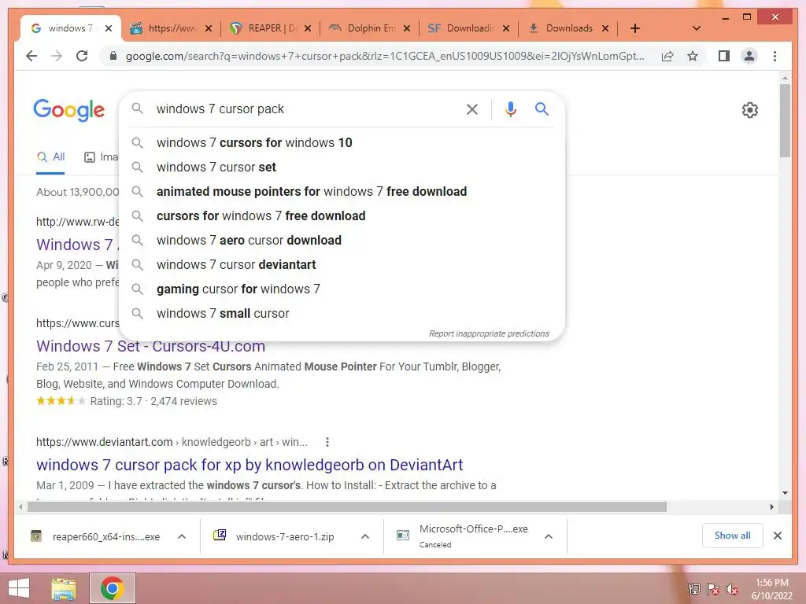The width and height of the screenshot is (806, 604).
Task: Submit search with blue magnifier icon
Action: coord(542,109)
